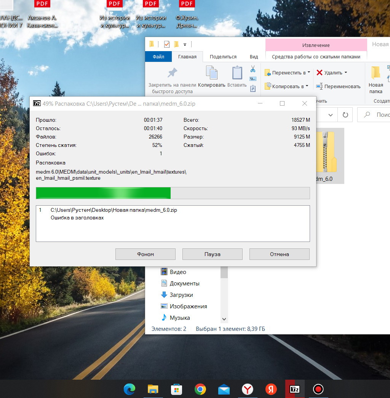Click the 7-Zip taskbar icon

pos(294,389)
